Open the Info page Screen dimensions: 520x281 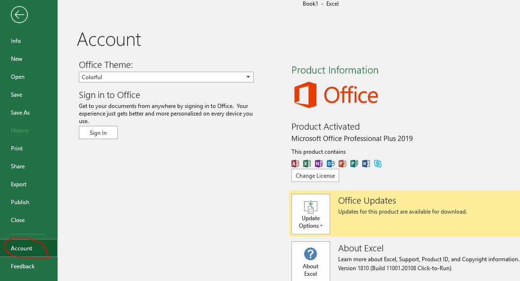(x=16, y=41)
